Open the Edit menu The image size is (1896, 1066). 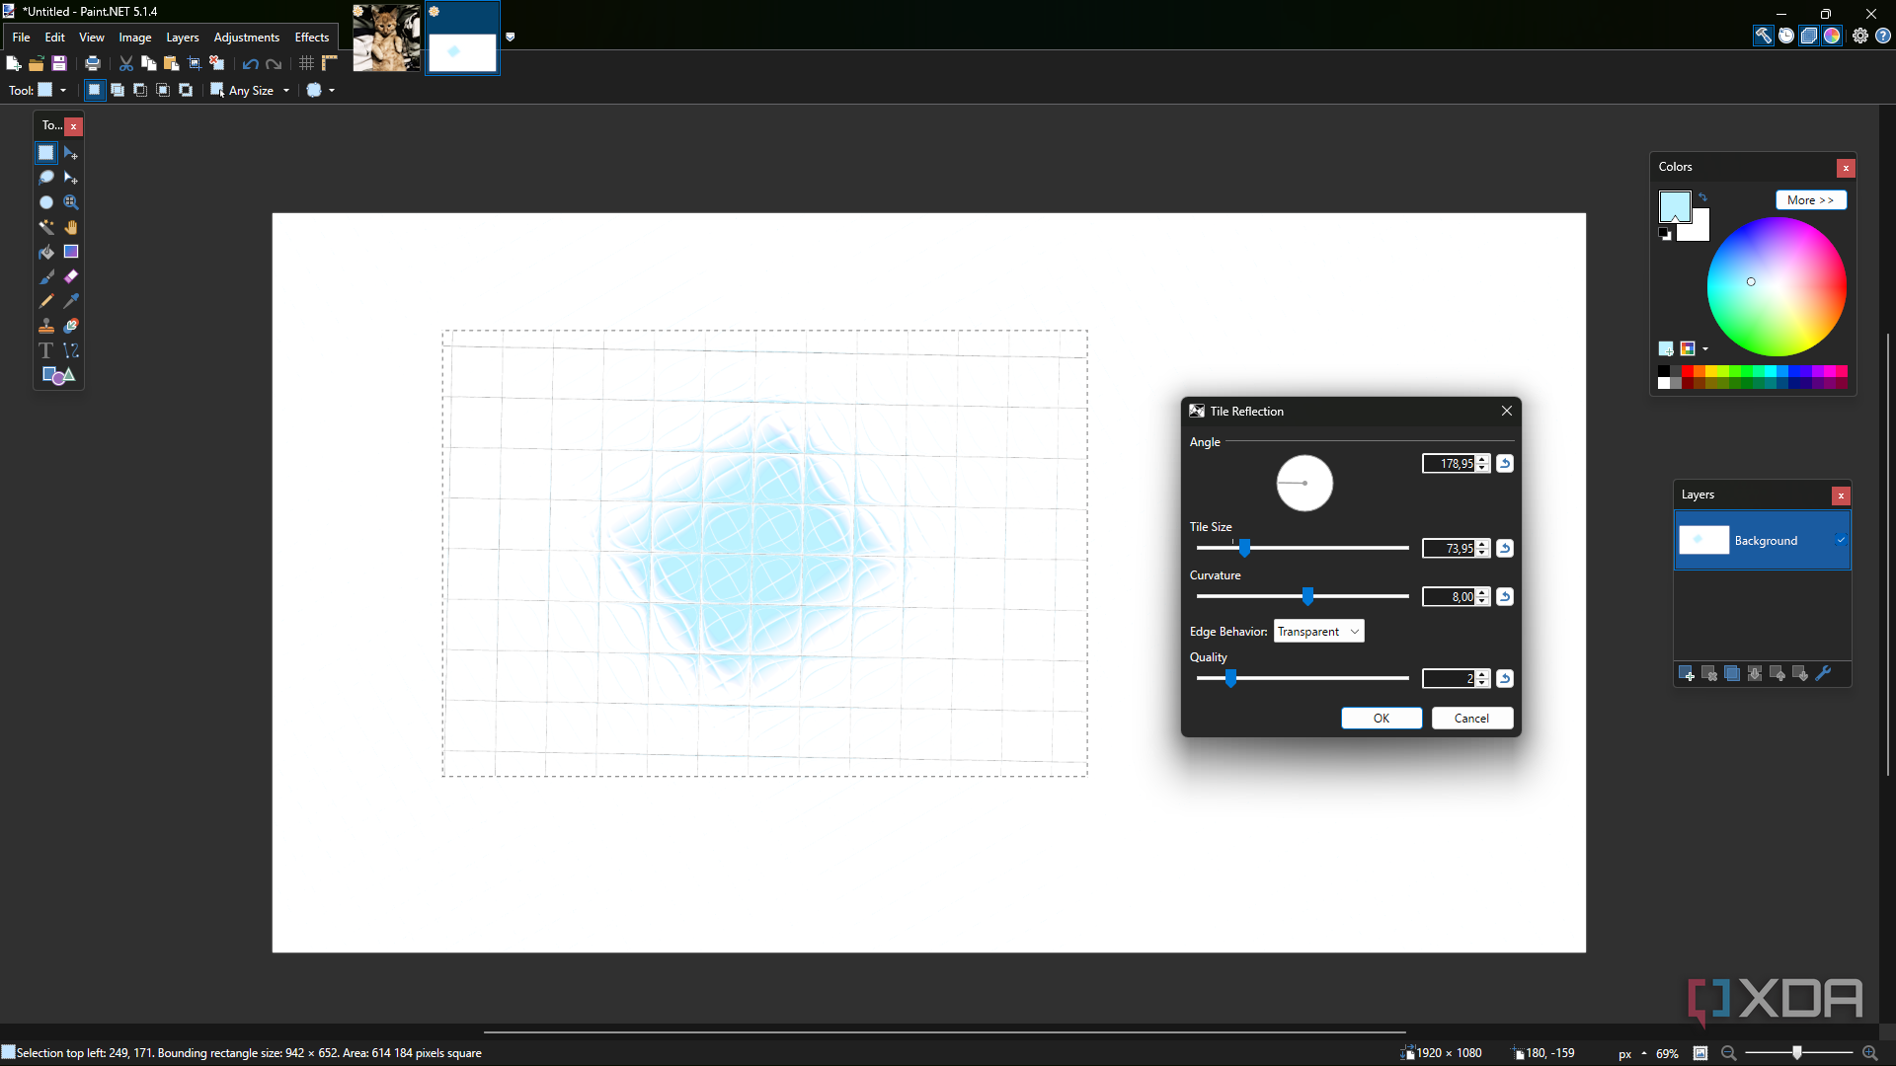[55, 38]
